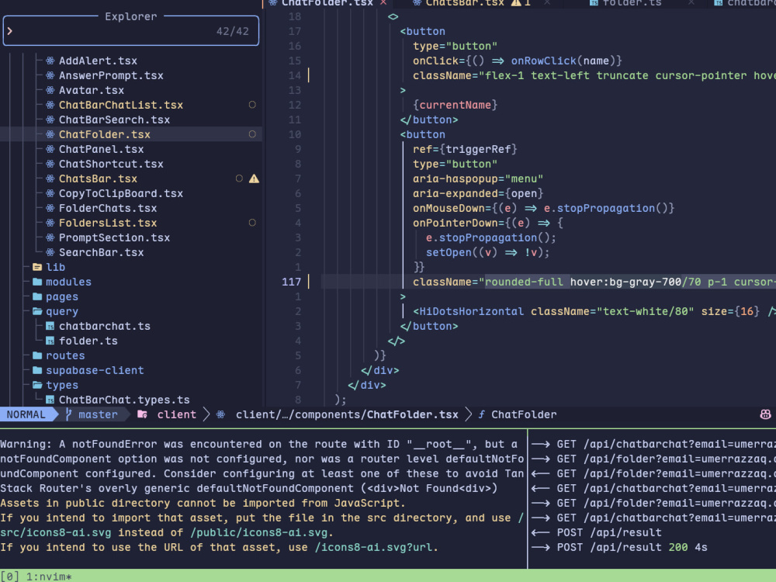Click the folder icon beside client in statusline

(x=143, y=414)
